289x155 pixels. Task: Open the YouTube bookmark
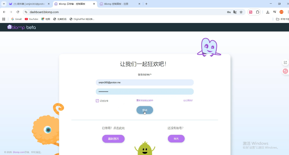(31, 19)
